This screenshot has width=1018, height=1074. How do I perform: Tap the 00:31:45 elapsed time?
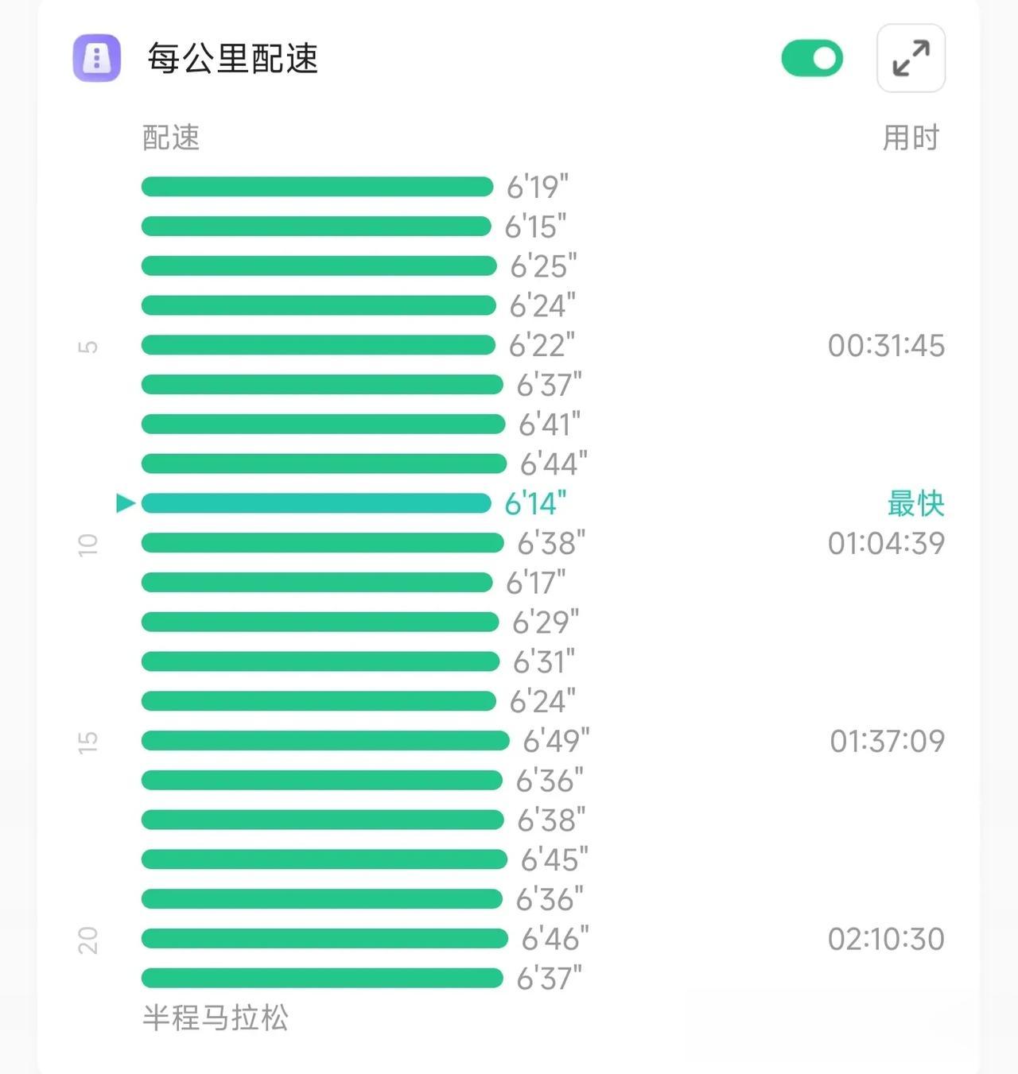886,345
